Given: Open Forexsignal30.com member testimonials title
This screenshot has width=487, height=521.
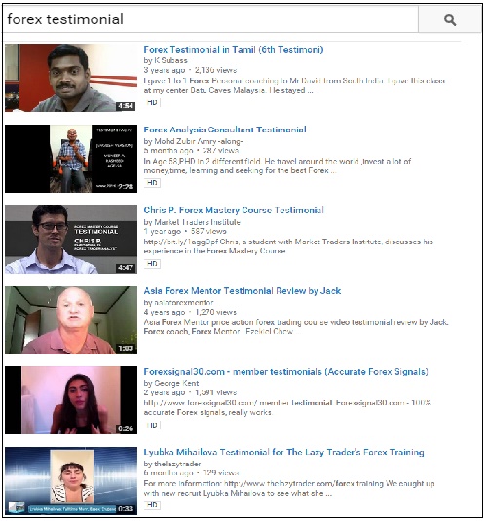Looking at the screenshot, I should pyautogui.click(x=285, y=372).
